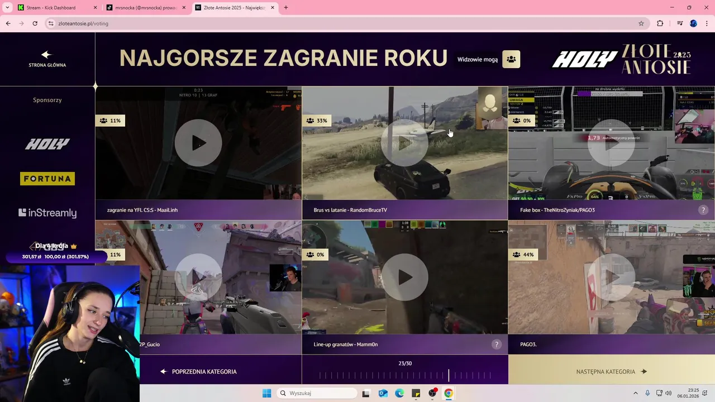Open Task View on taskbar
The width and height of the screenshot is (715, 402).
tap(366, 393)
